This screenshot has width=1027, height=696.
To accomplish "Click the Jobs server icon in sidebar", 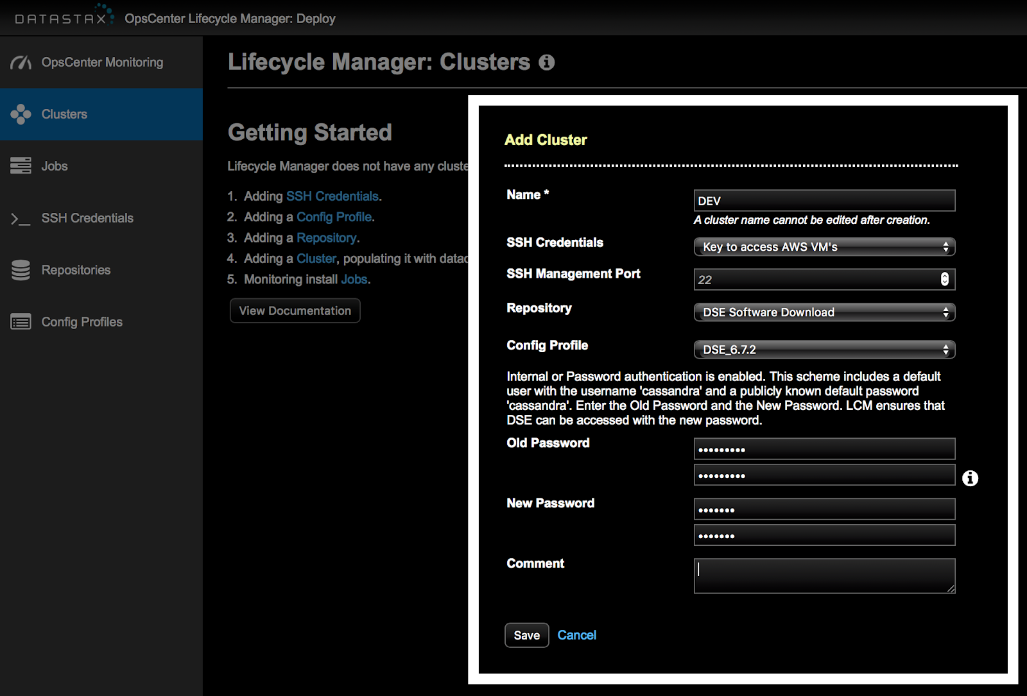I will [x=21, y=166].
